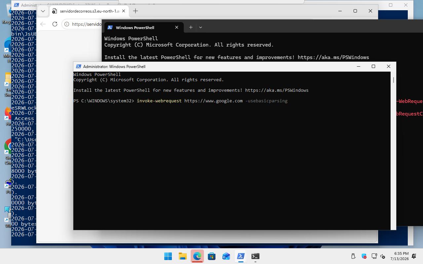This screenshot has width=423, height=264.
Task: Open the network status tray icon
Action: (x=374, y=256)
